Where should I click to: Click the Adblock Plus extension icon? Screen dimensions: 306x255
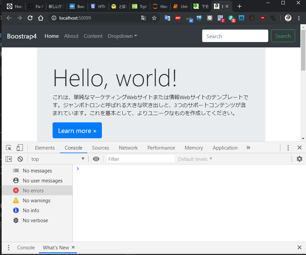tap(178, 18)
